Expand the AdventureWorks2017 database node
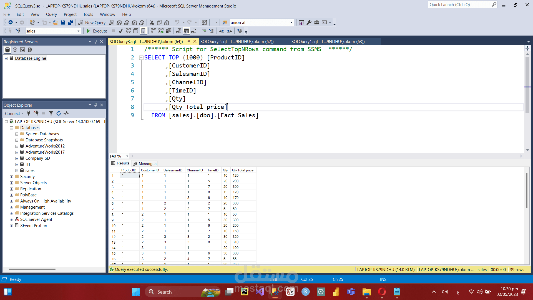This screenshot has width=533, height=300. (17, 152)
